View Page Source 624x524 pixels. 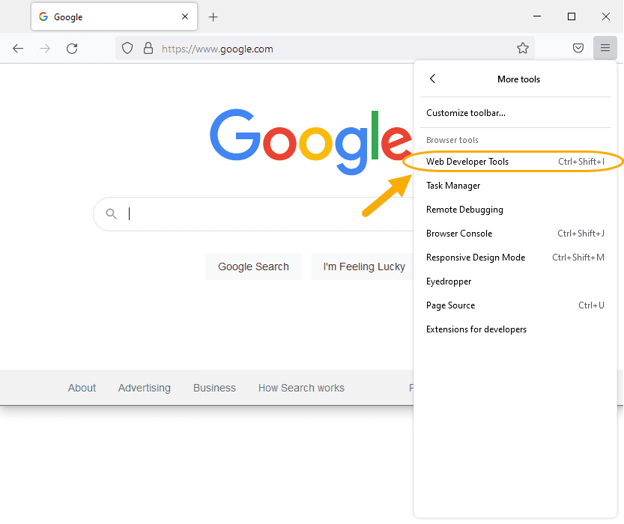click(515, 305)
